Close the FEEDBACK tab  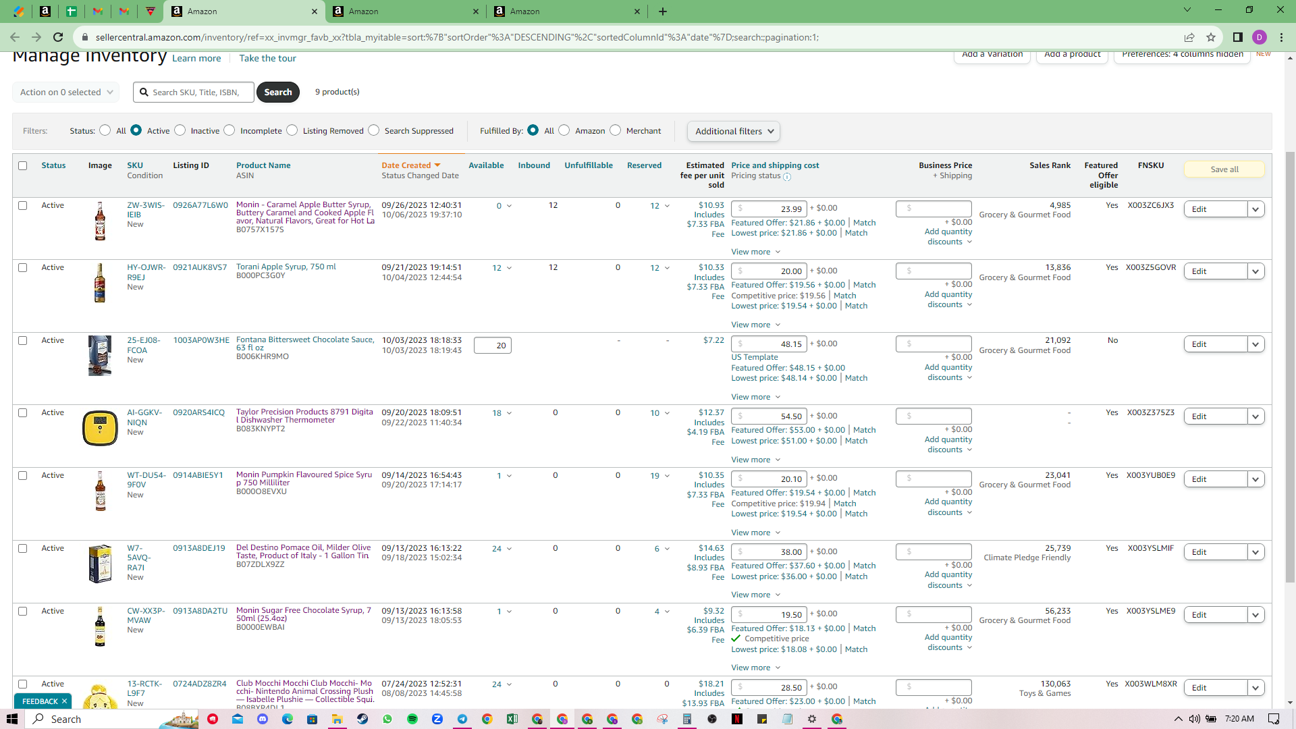pos(65,701)
